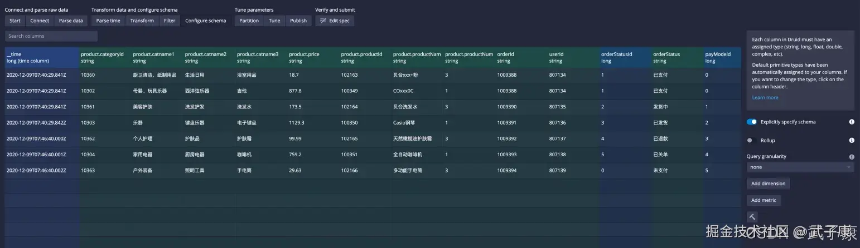This screenshot has width=860, height=248.
Task: Open the Publish step
Action: pos(298,21)
